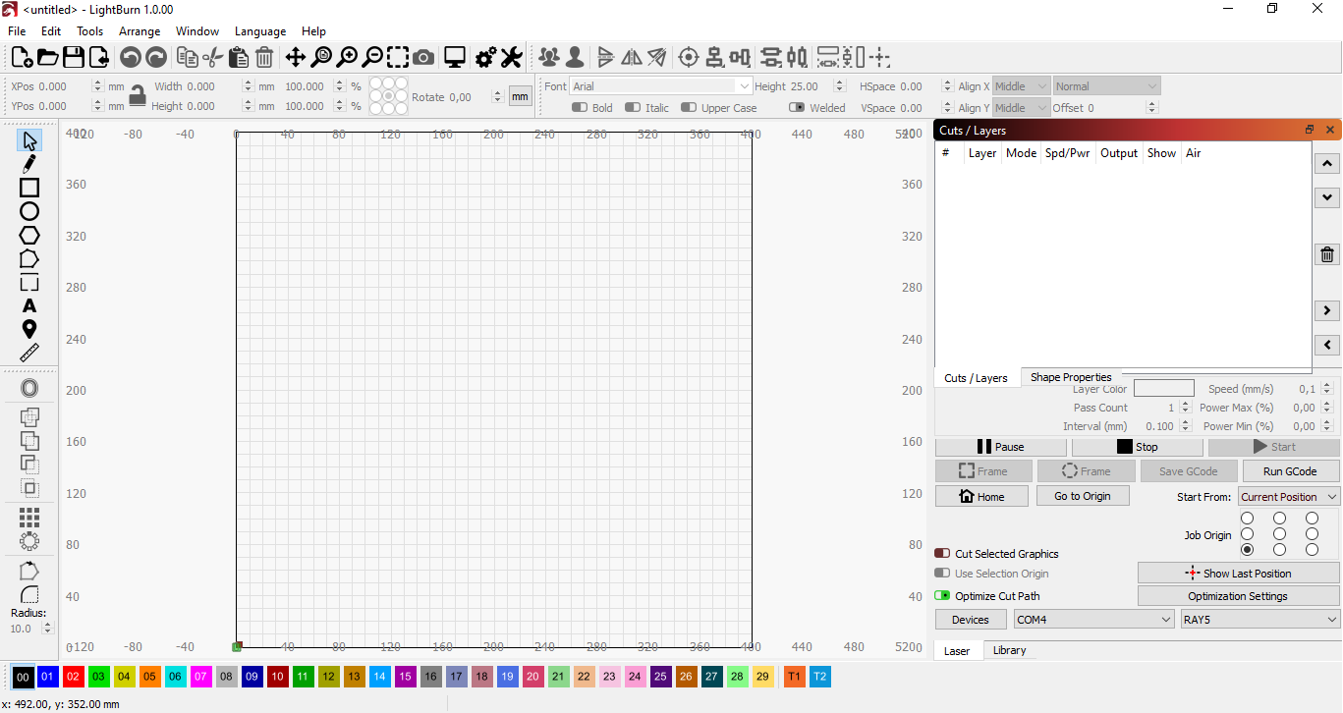
Task: Click the Redo arrow icon
Action: [x=156, y=57]
